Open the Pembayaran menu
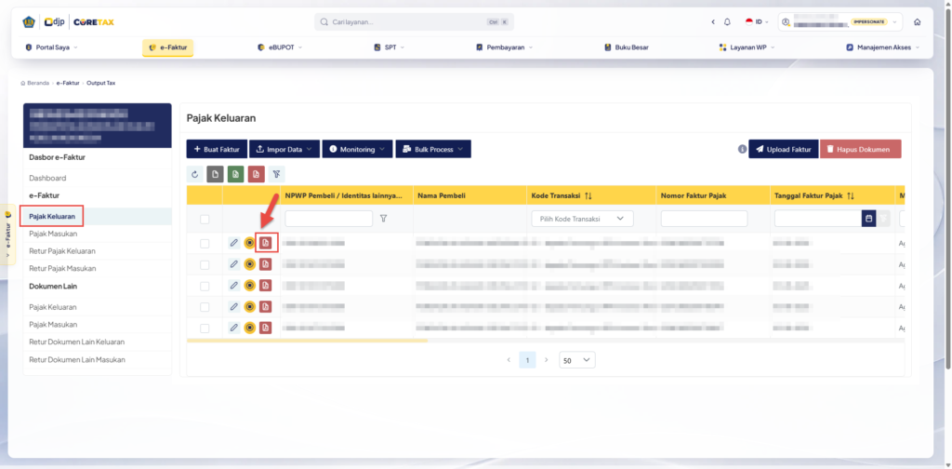This screenshot has height=469, width=952. pos(505,47)
